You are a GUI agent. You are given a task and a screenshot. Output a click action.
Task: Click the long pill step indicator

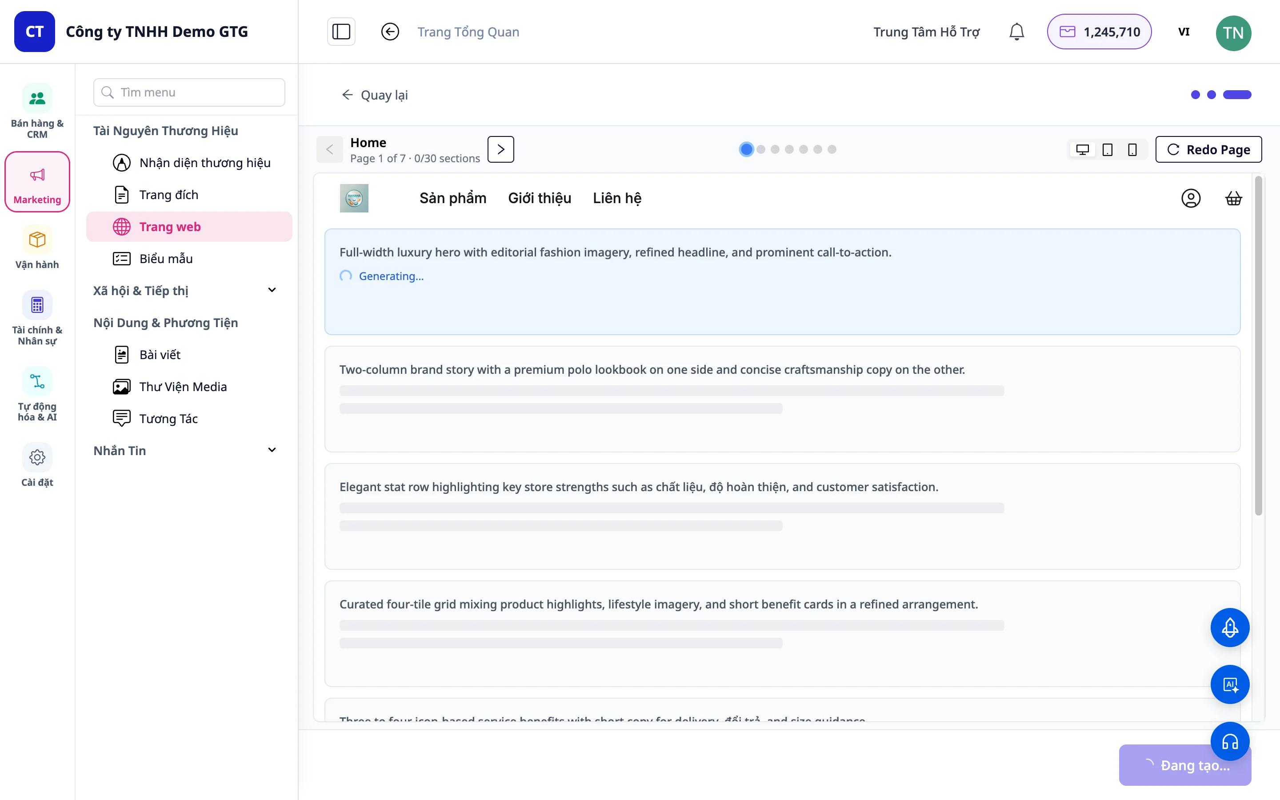tap(1237, 95)
